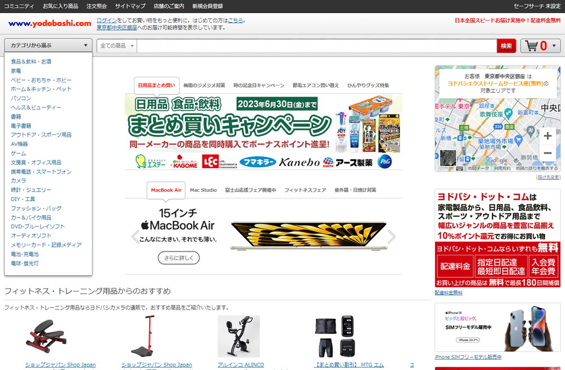The width and height of the screenshot is (565, 370).
Task: Open サイトマップ in the top menu
Action: (130, 6)
